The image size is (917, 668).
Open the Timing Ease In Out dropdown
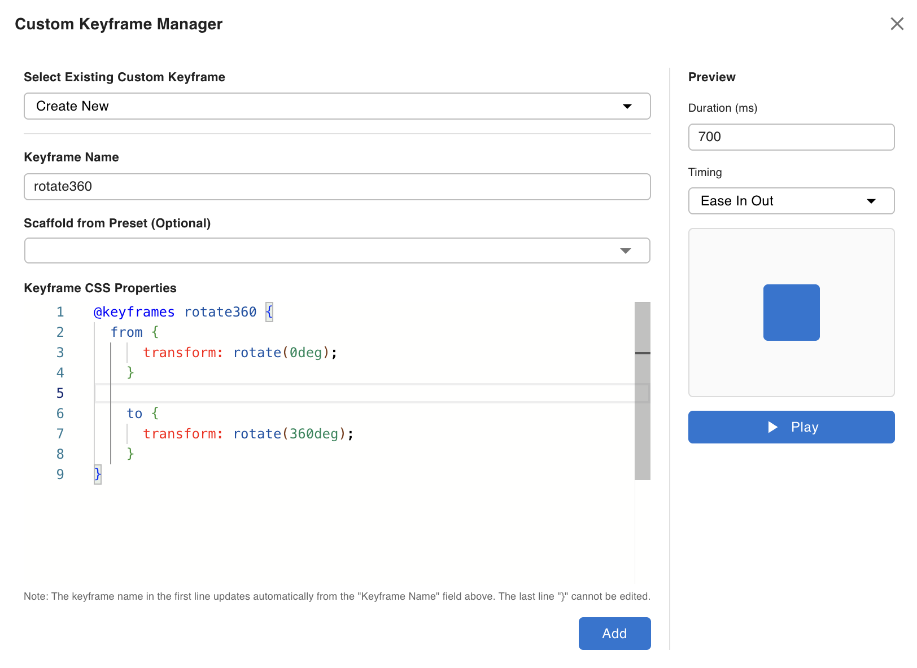791,201
